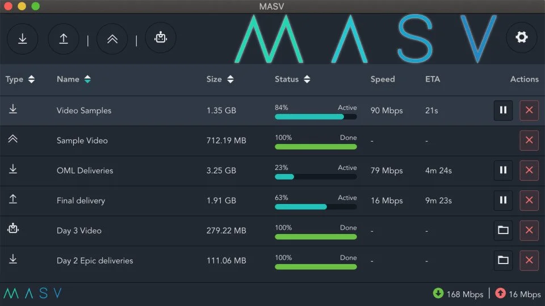Sort transfers by Size column
The width and height of the screenshot is (545, 306).
(220, 79)
